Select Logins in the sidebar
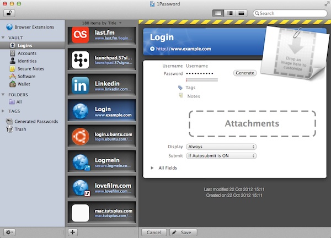Viewport: 331px width, 238px height. 33,46
